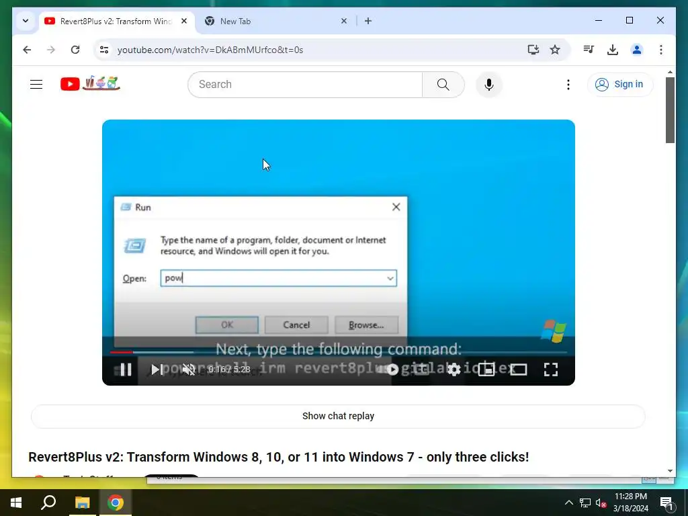Bookmark this page with star
This screenshot has height=516, width=688.
click(555, 50)
